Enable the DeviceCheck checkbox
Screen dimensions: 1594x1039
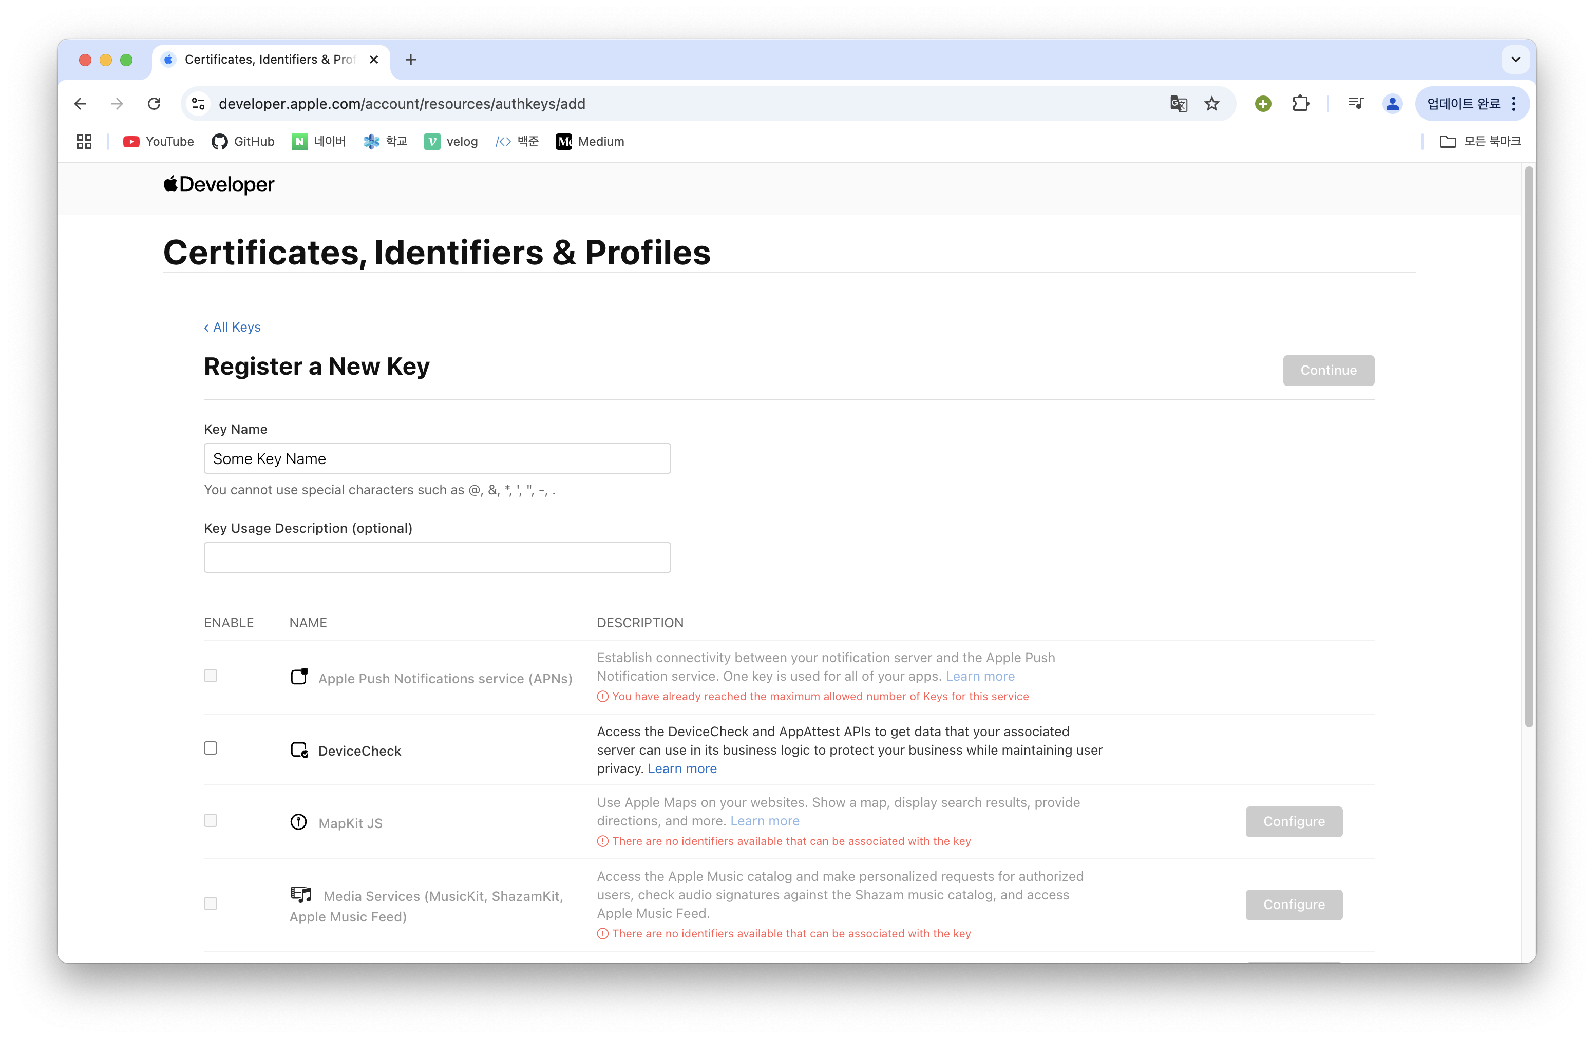pyautogui.click(x=211, y=748)
